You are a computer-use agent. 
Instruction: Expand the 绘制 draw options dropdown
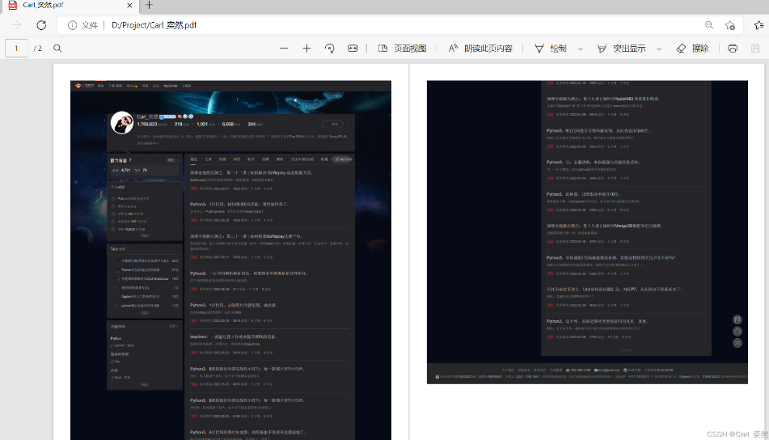coord(580,49)
